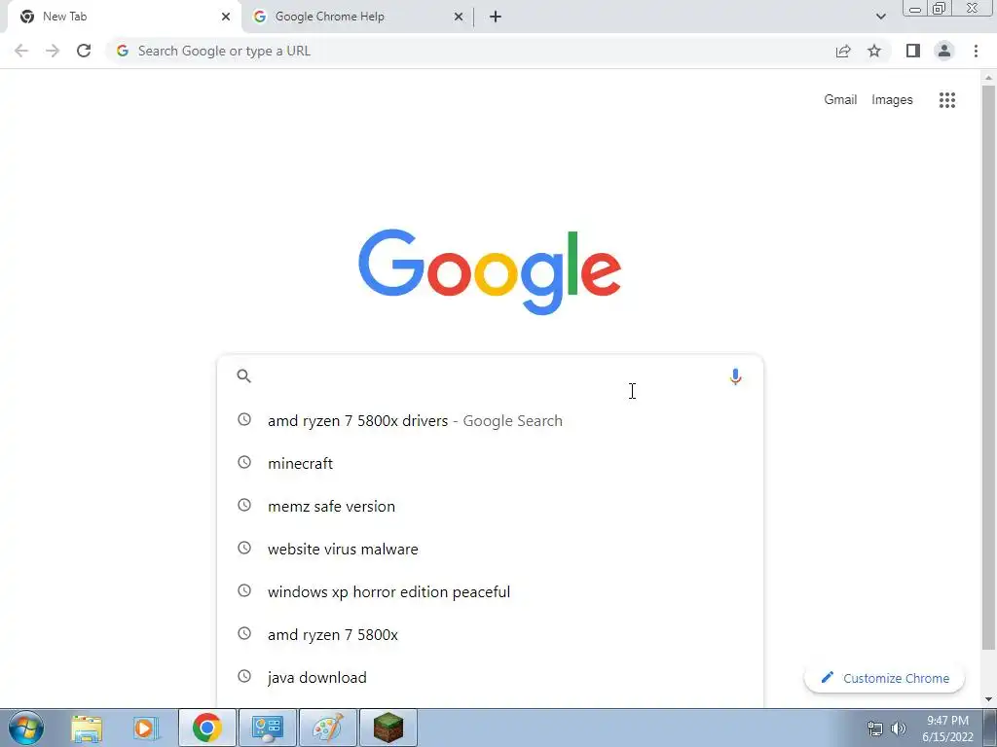Click the clock icon beside memz safe version
Screen dimensions: 997x747
pyautogui.click(x=244, y=505)
